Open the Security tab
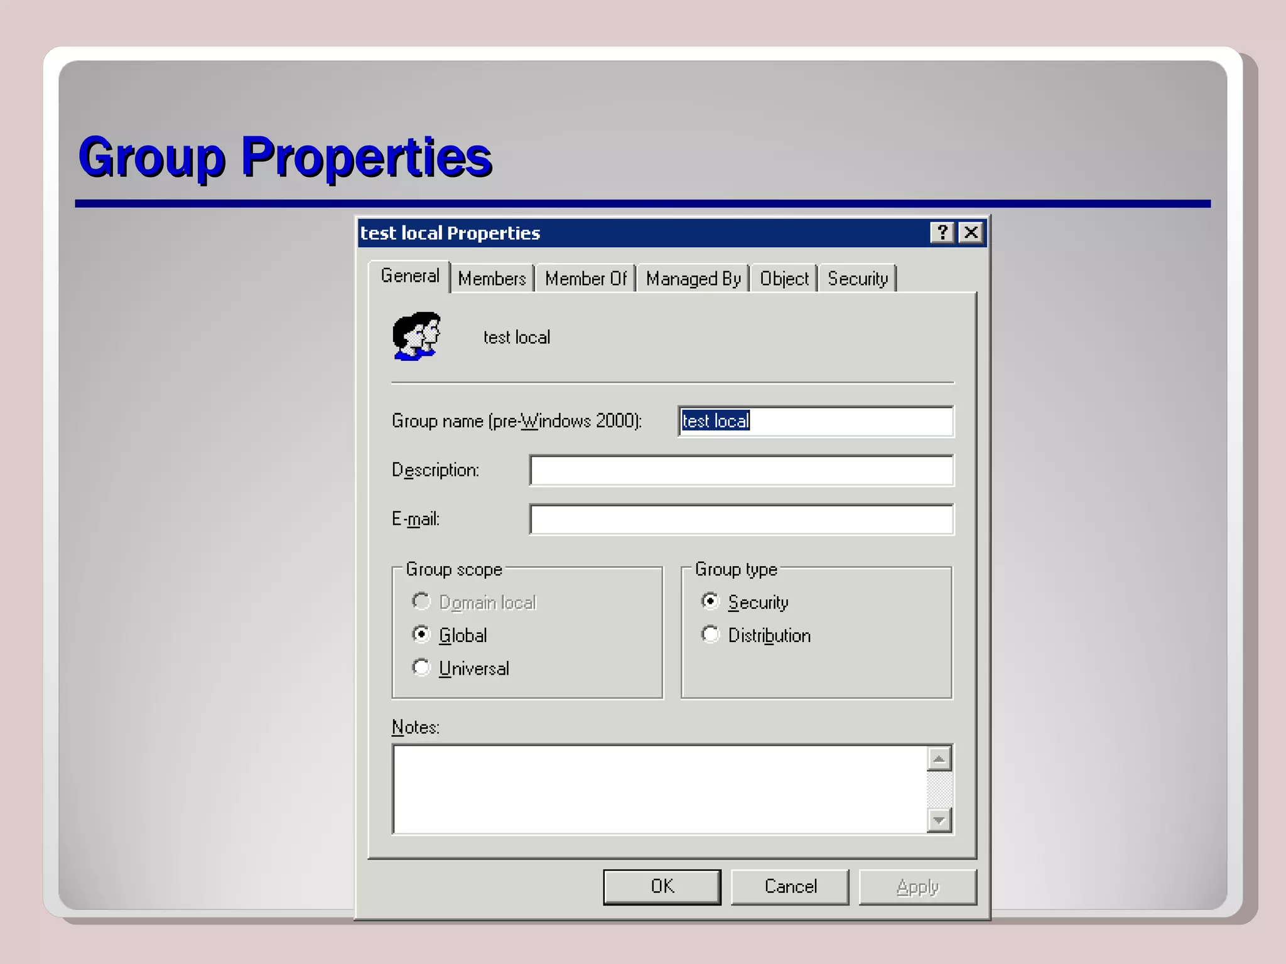Viewport: 1286px width, 964px height. [x=858, y=279]
